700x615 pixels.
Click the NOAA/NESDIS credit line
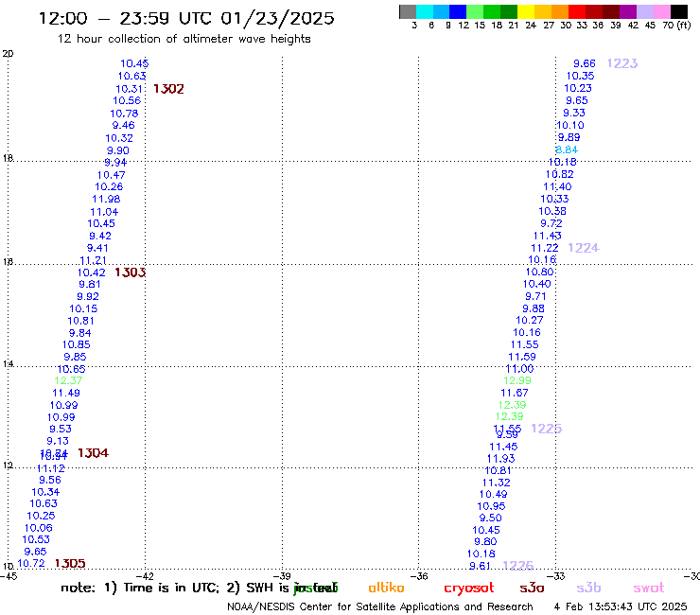tap(380, 607)
